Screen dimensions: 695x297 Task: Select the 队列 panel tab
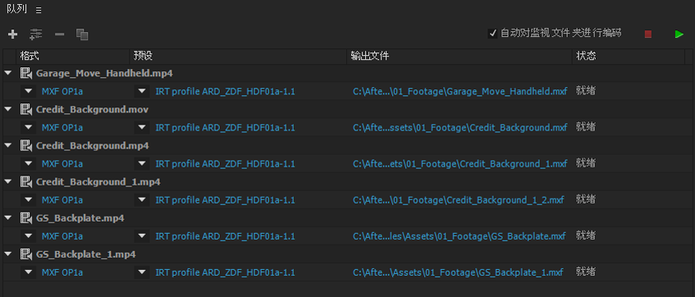point(17,9)
